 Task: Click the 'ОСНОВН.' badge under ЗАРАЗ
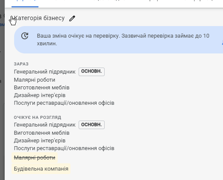(91, 72)
